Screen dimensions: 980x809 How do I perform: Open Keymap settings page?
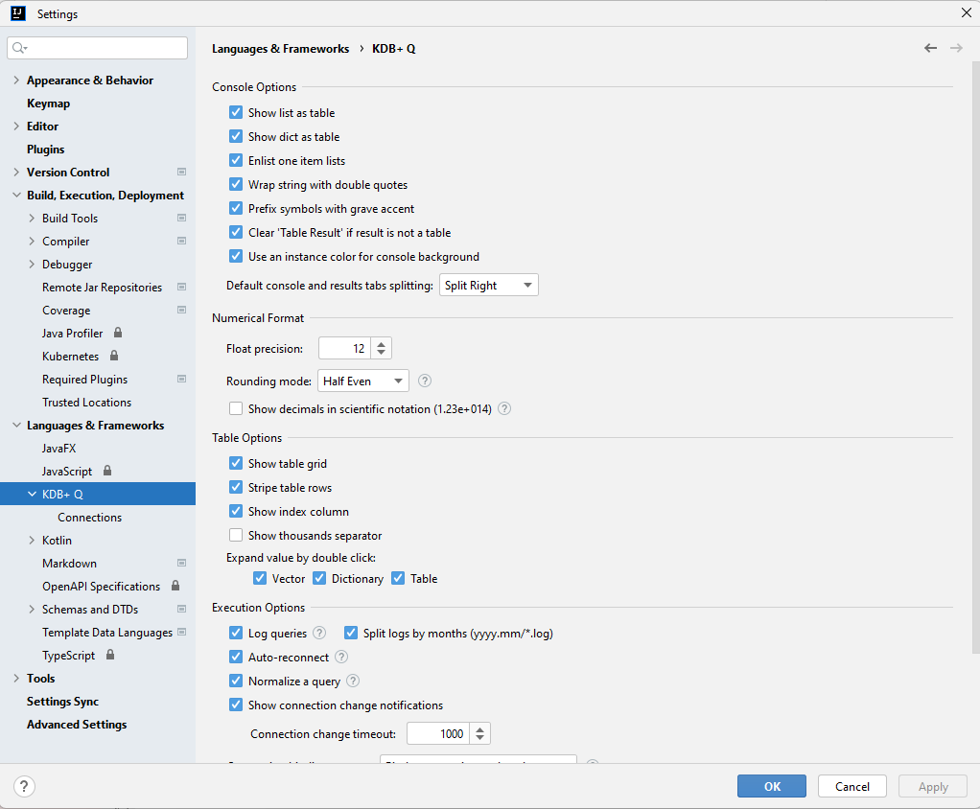48,104
